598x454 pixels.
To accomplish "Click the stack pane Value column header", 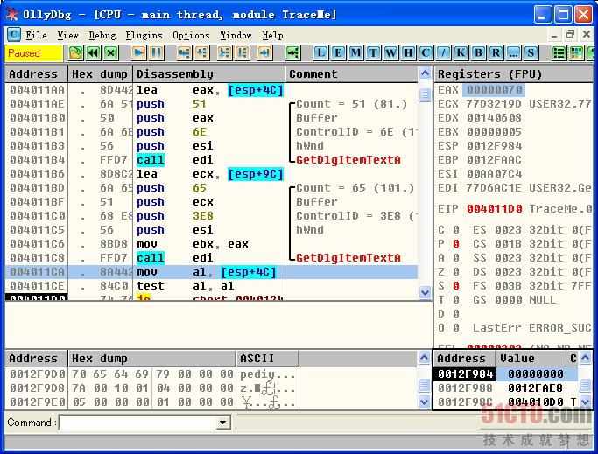I will pyautogui.click(x=531, y=359).
